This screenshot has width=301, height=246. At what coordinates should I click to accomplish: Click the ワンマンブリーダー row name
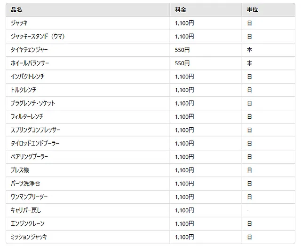29,197
